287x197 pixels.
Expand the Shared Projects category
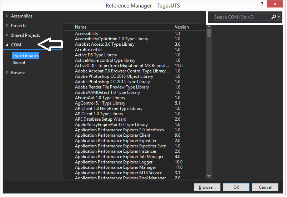[7, 35]
